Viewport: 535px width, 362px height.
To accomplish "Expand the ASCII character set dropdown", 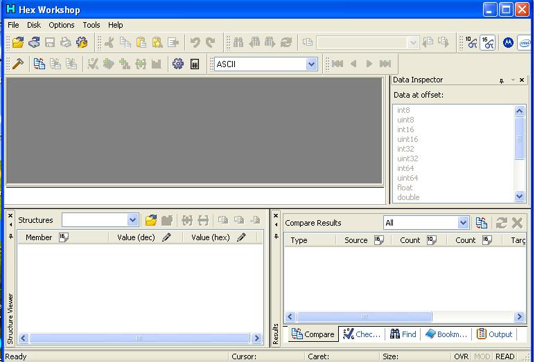I will (x=311, y=64).
